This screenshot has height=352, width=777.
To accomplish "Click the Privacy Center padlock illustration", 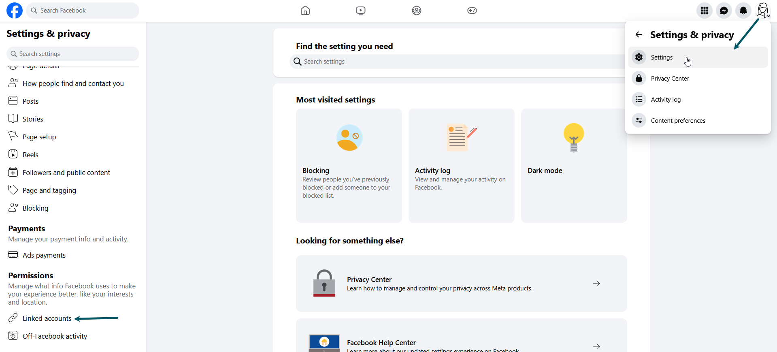I will point(324,283).
